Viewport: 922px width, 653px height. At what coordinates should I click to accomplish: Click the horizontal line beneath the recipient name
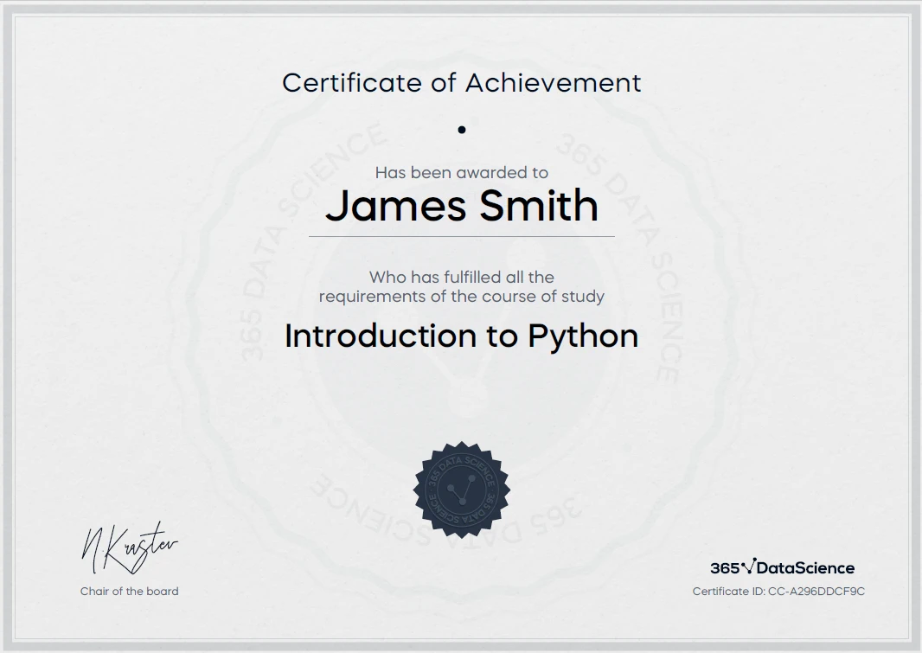click(461, 235)
